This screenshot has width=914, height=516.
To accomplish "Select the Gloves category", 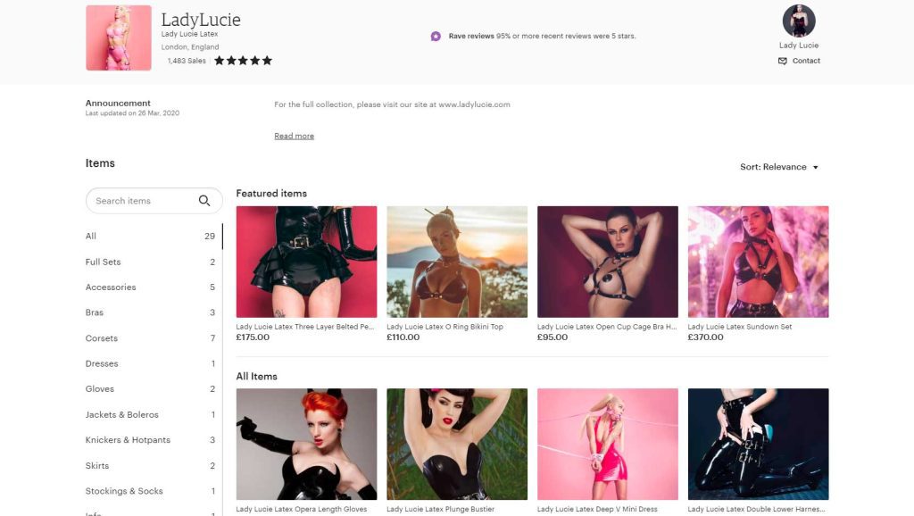I will (x=150, y=389).
